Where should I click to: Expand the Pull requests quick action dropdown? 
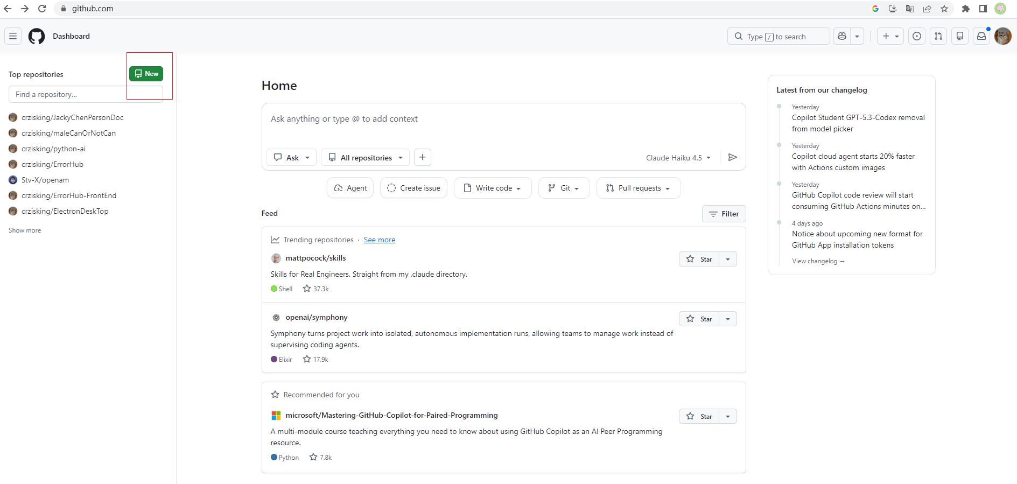639,188
